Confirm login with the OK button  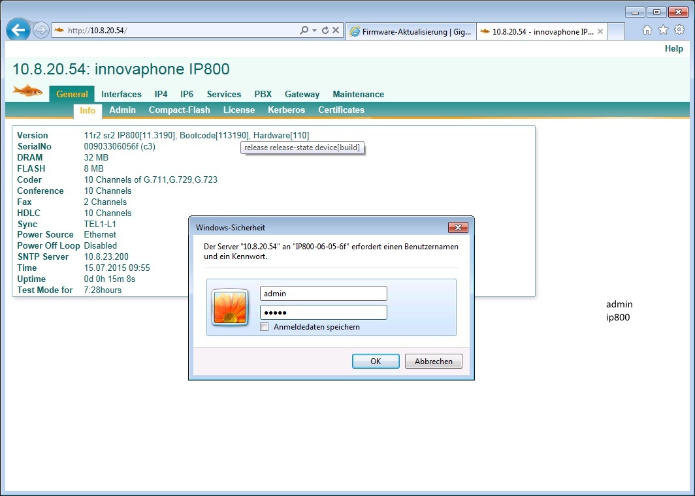point(376,361)
